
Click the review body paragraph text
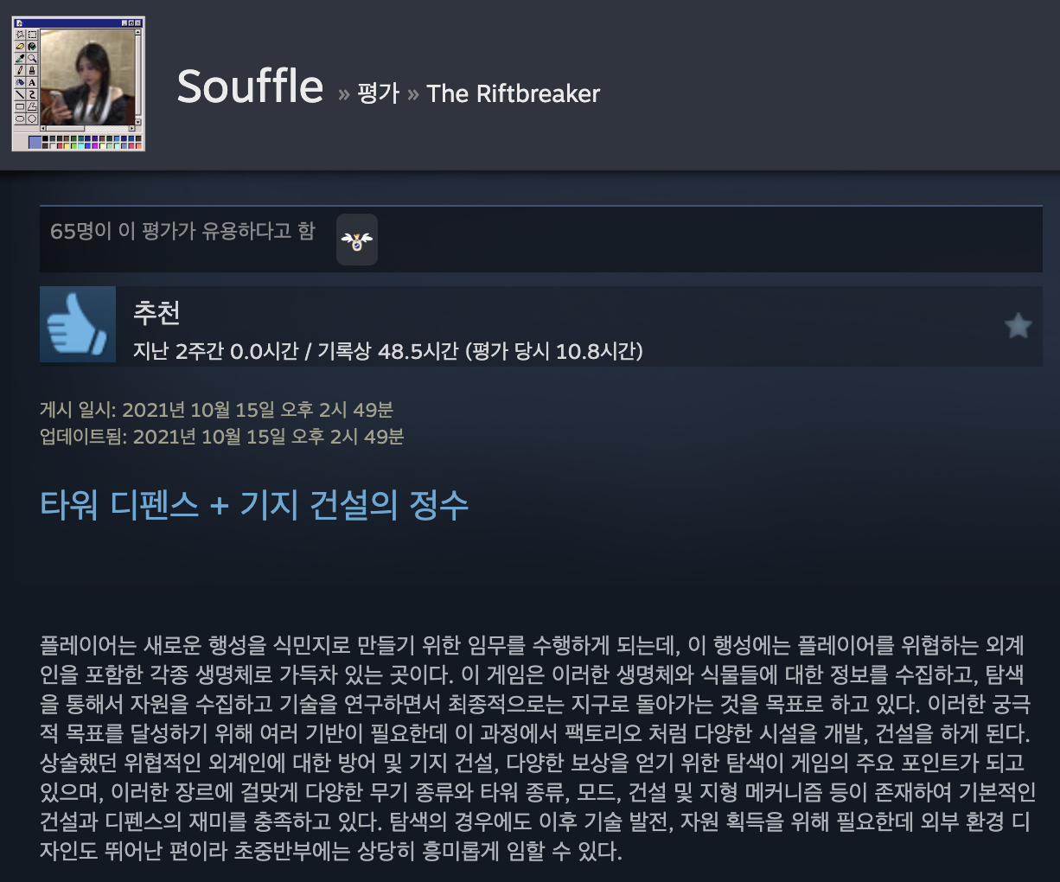tap(536, 748)
